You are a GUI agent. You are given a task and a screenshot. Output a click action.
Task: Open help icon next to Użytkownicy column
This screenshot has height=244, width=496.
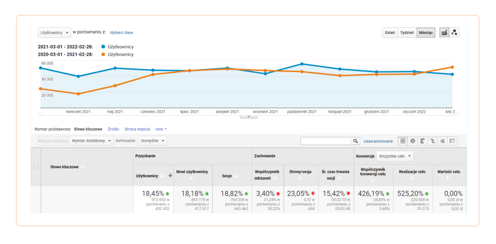point(162,176)
